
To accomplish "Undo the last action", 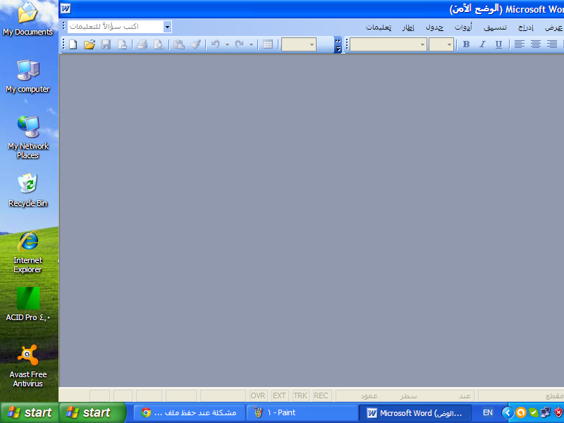I will point(216,44).
